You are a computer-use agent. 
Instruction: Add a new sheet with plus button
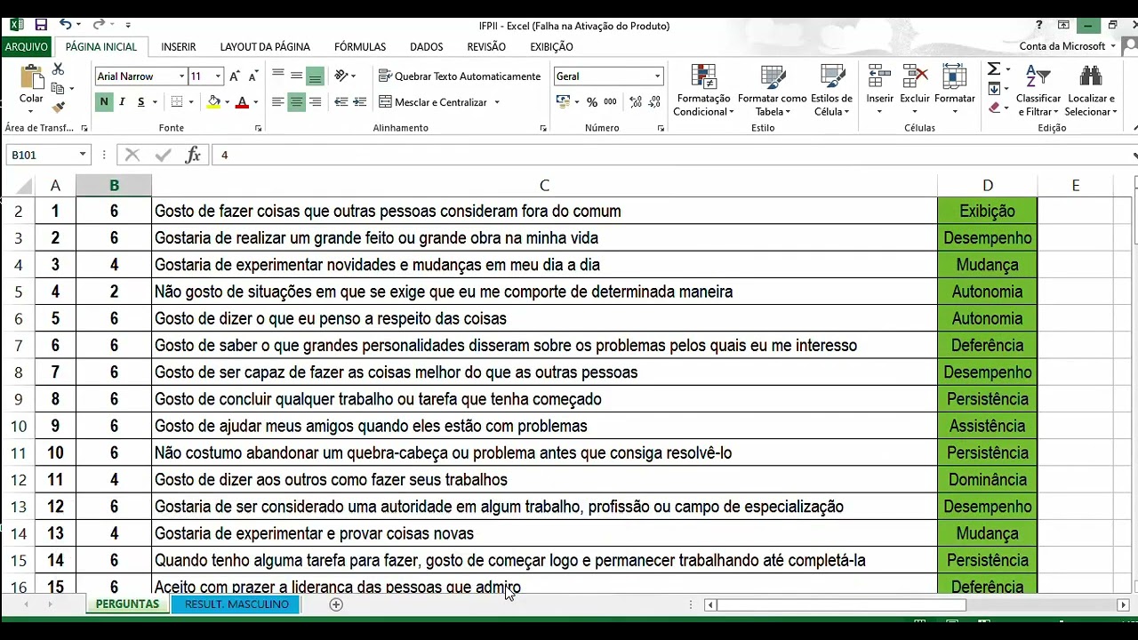[x=336, y=604]
